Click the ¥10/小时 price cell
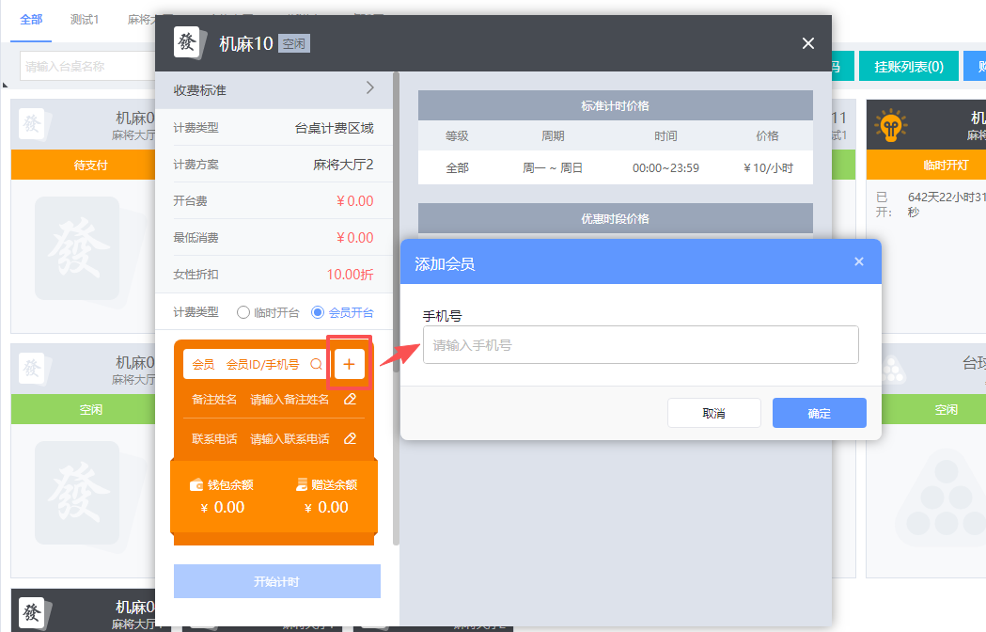The height and width of the screenshot is (632, 986). (768, 168)
